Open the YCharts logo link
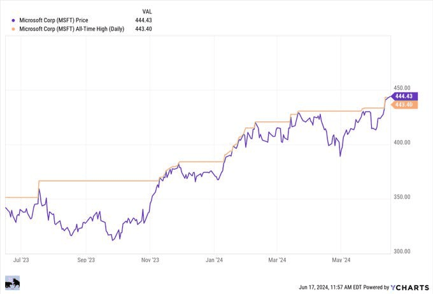 point(408,286)
